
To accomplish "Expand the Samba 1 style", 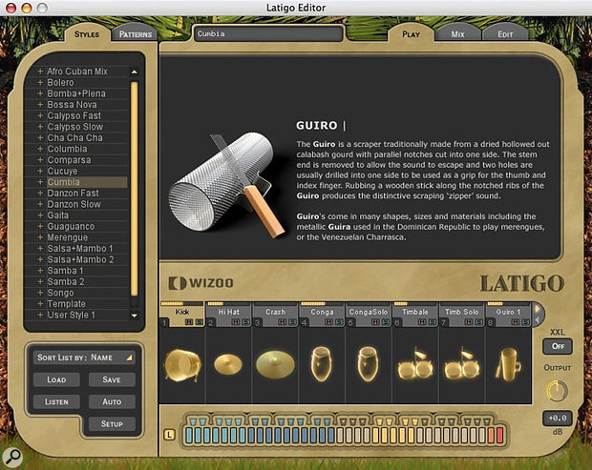I will [x=40, y=271].
